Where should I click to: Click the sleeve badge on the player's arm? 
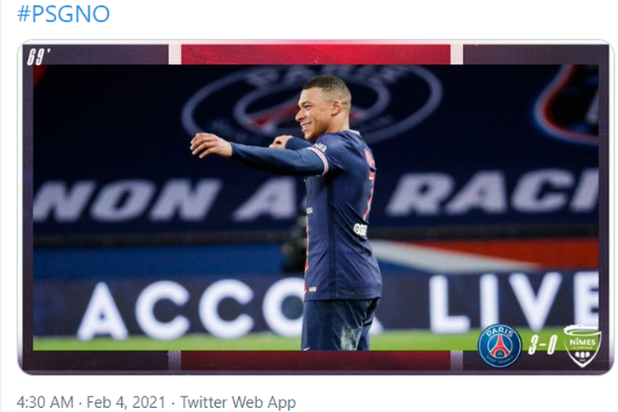point(320,147)
